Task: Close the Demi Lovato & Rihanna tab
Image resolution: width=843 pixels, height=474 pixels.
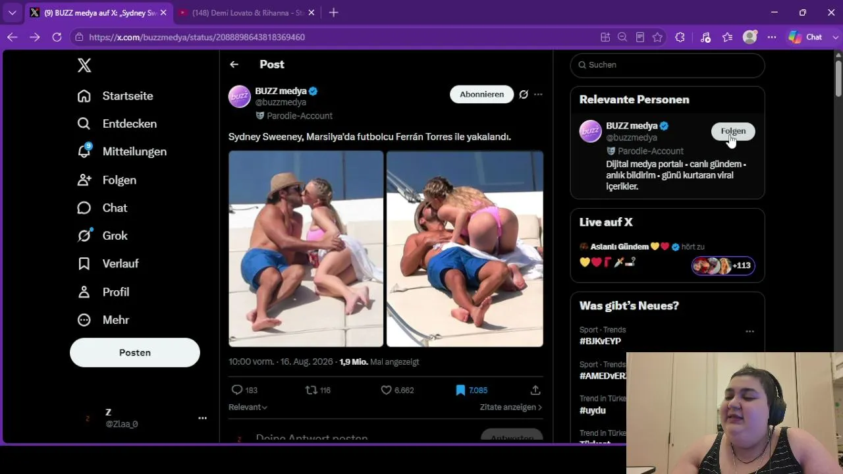Action: pos(310,13)
